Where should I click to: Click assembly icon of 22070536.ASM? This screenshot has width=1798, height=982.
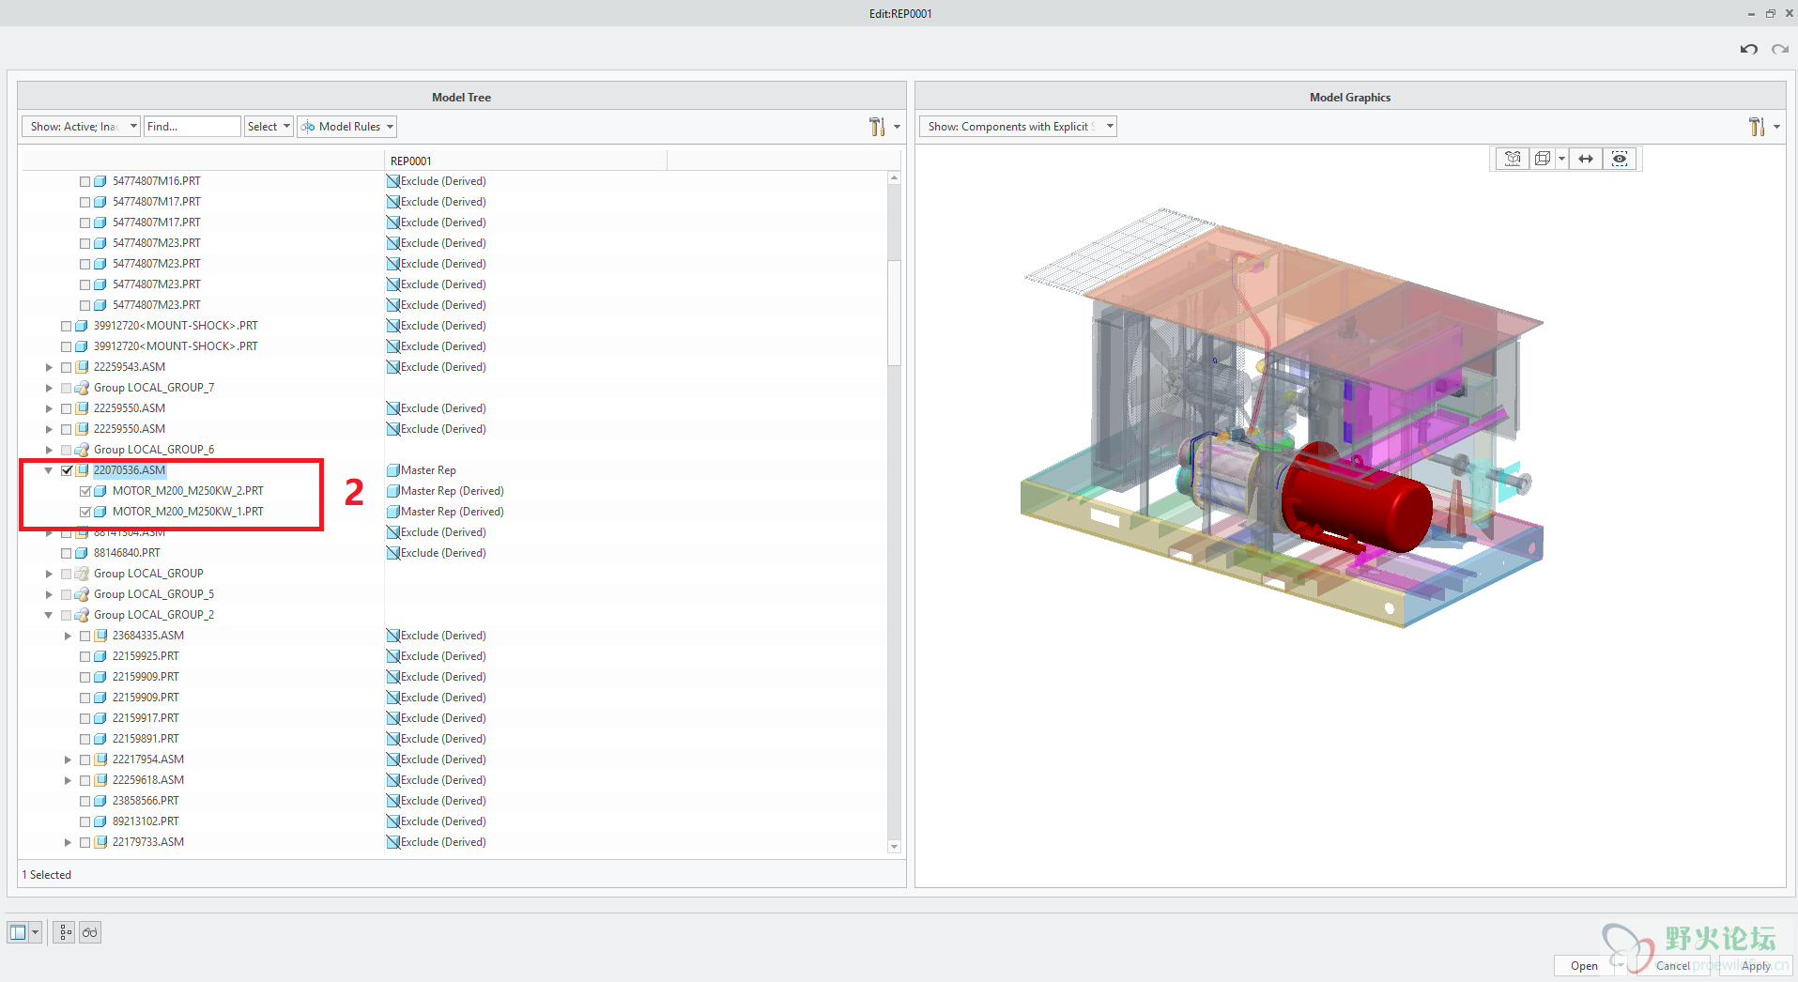pyautogui.click(x=82, y=470)
